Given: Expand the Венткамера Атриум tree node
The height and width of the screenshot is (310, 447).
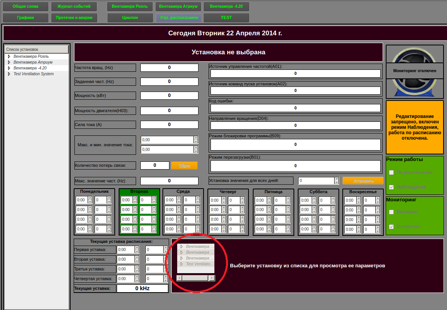Looking at the screenshot, I should point(9,62).
